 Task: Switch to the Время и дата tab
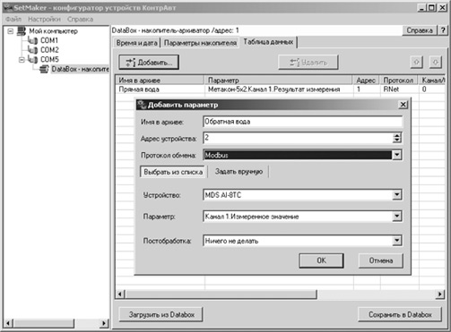[136, 43]
